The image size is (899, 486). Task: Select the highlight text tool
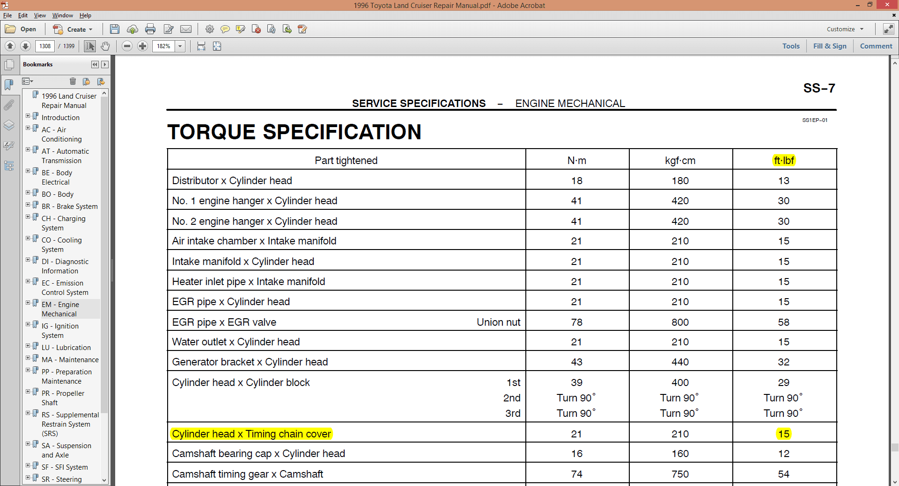point(241,29)
